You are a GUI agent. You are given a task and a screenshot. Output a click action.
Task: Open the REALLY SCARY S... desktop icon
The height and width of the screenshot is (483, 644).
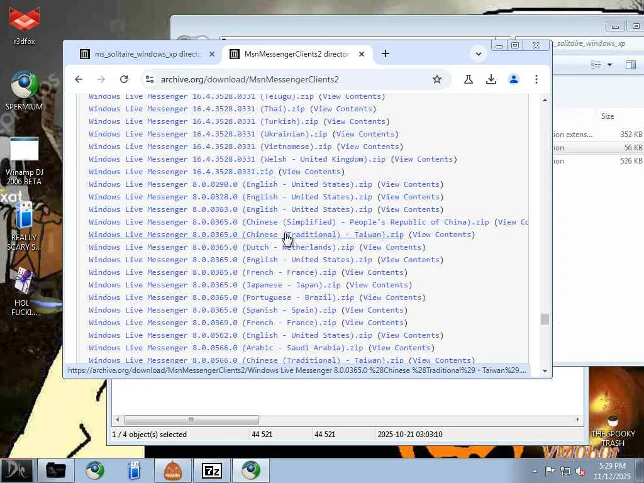point(24,226)
